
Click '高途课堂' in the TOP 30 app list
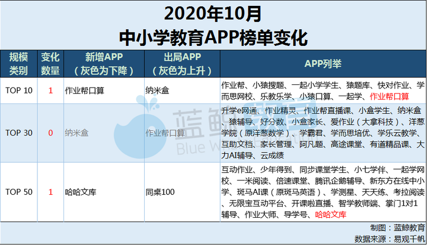346,144
